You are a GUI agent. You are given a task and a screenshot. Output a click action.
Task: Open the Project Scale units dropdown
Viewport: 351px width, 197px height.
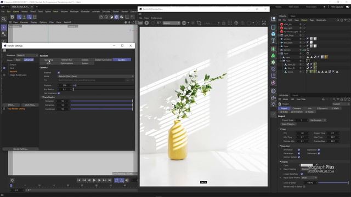pyautogui.click(x=318, y=120)
